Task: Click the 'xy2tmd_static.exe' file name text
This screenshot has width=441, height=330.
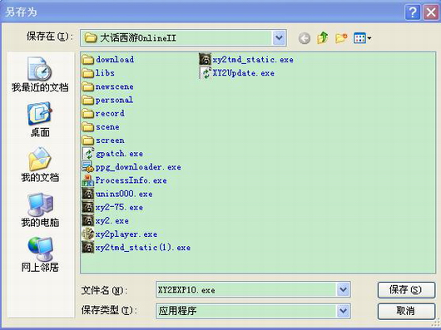Action: tap(253, 60)
